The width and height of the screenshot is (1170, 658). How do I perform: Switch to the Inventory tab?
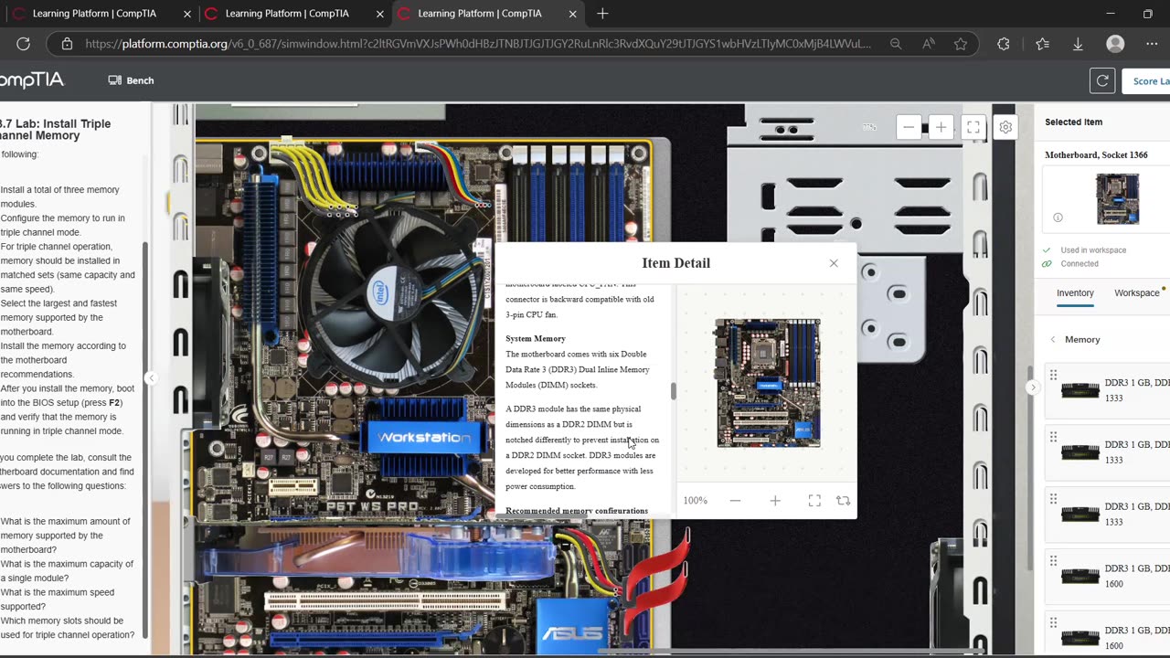[1075, 292]
